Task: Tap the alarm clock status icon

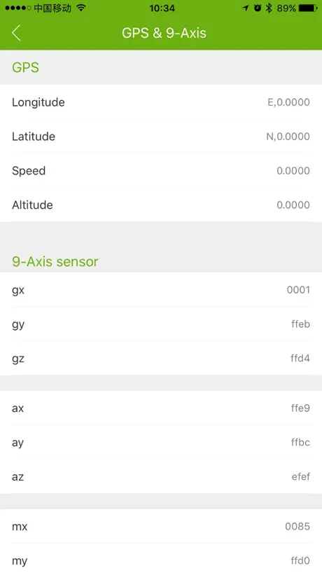Action: click(x=258, y=8)
